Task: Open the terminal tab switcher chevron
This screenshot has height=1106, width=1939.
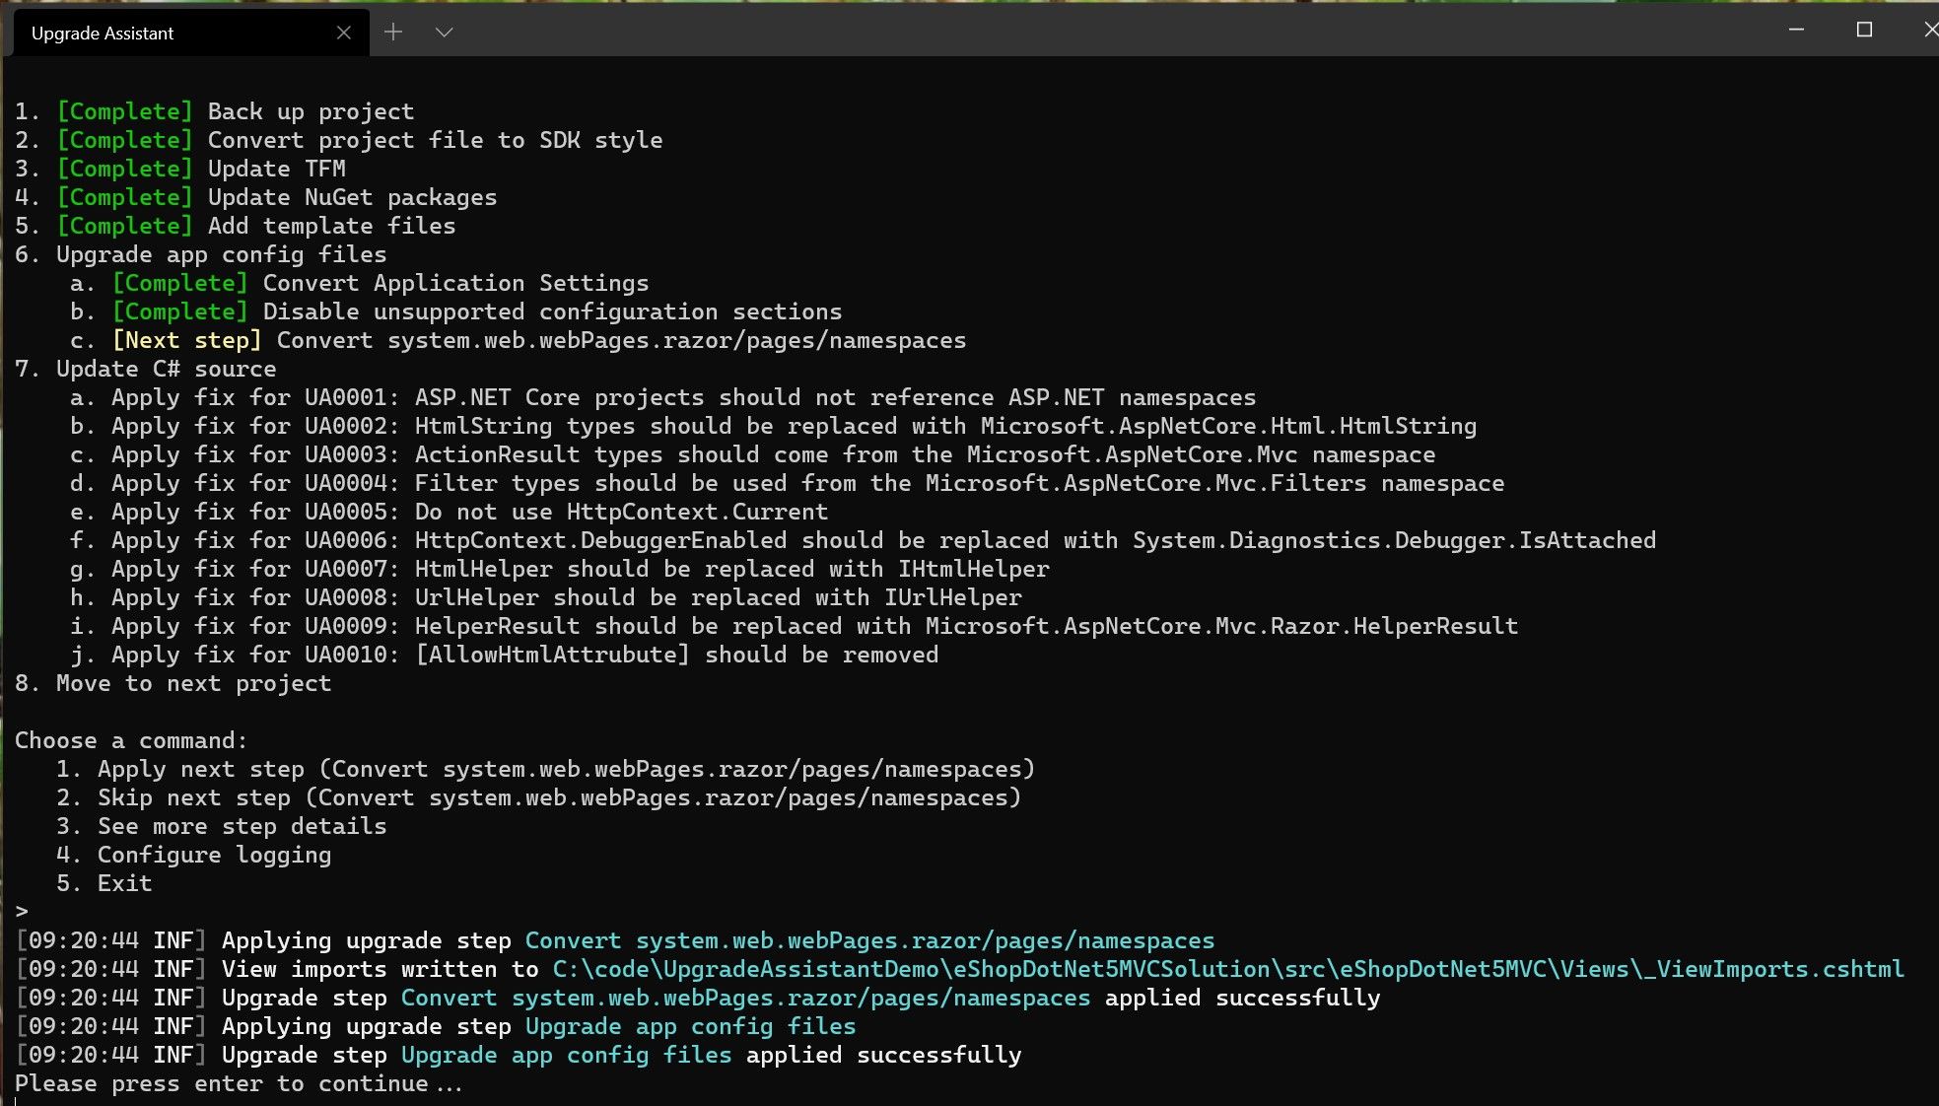Action: pos(444,32)
